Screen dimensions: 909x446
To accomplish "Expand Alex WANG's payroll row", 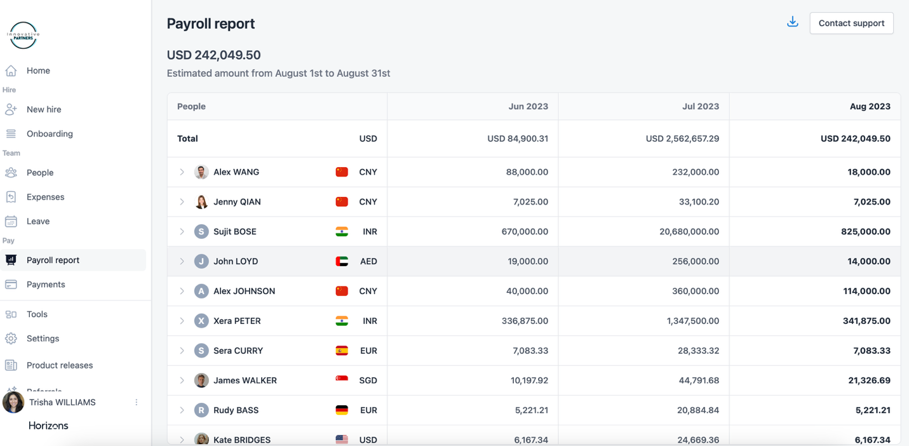I will (182, 172).
